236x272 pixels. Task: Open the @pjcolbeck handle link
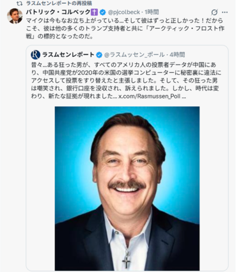124,12
